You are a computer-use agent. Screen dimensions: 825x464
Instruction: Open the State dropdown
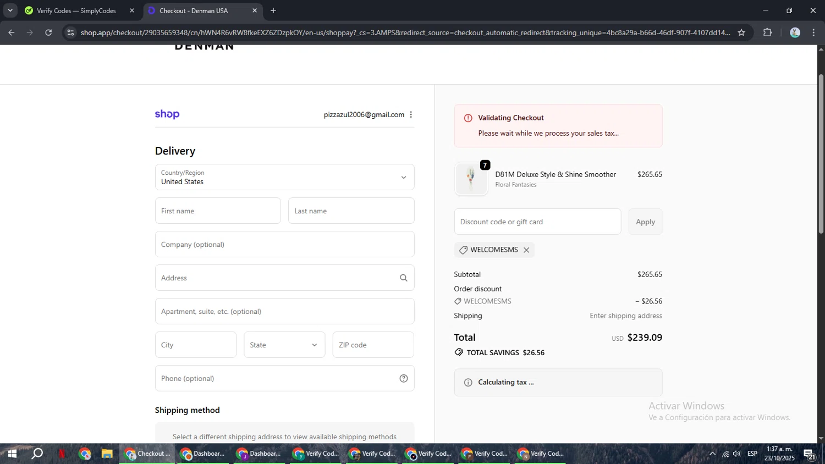click(284, 345)
